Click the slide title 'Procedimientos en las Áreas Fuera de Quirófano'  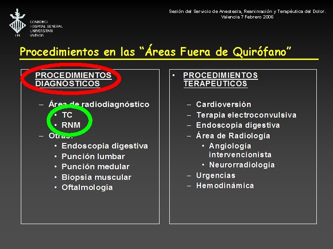click(x=155, y=52)
